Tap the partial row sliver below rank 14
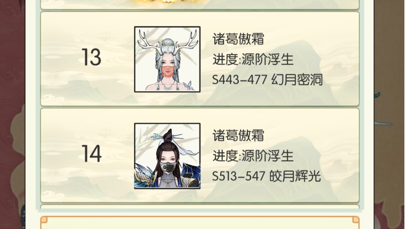This screenshot has width=409, height=229. (200, 207)
